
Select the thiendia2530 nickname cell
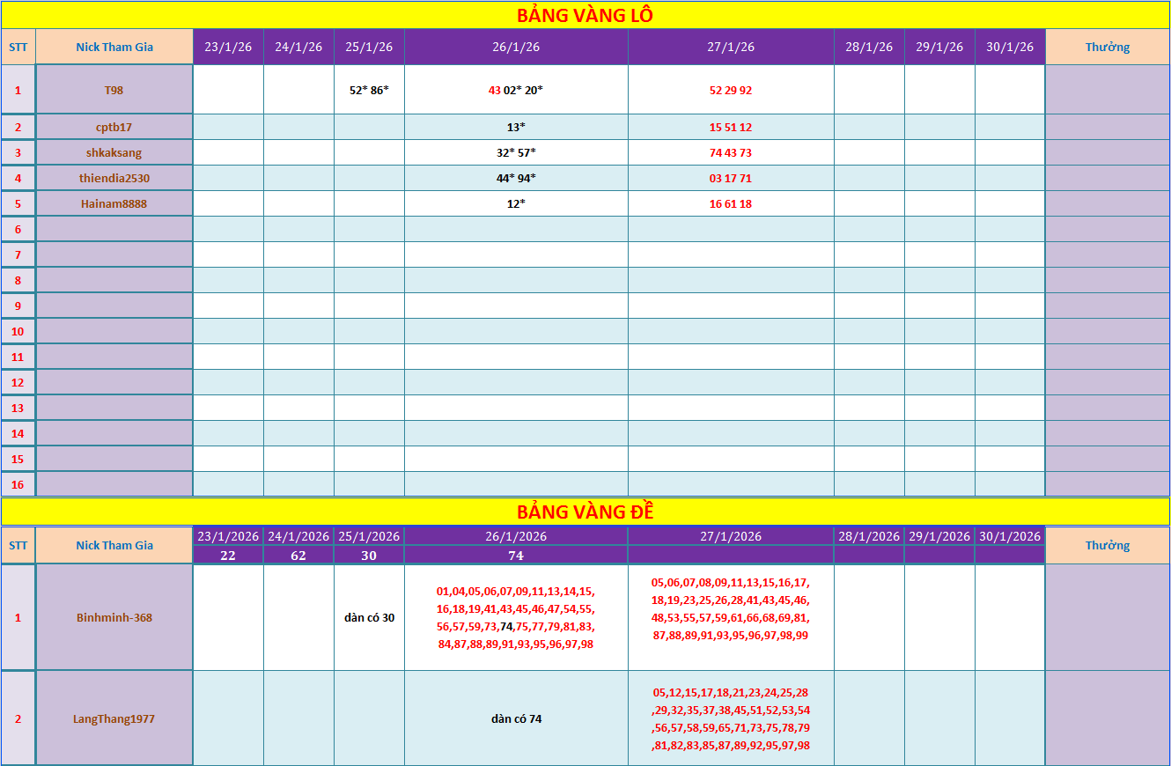tap(114, 178)
